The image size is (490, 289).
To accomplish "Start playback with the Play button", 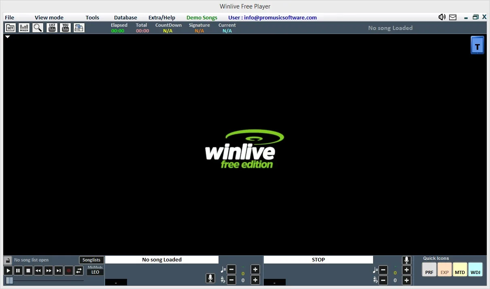I will (8, 271).
